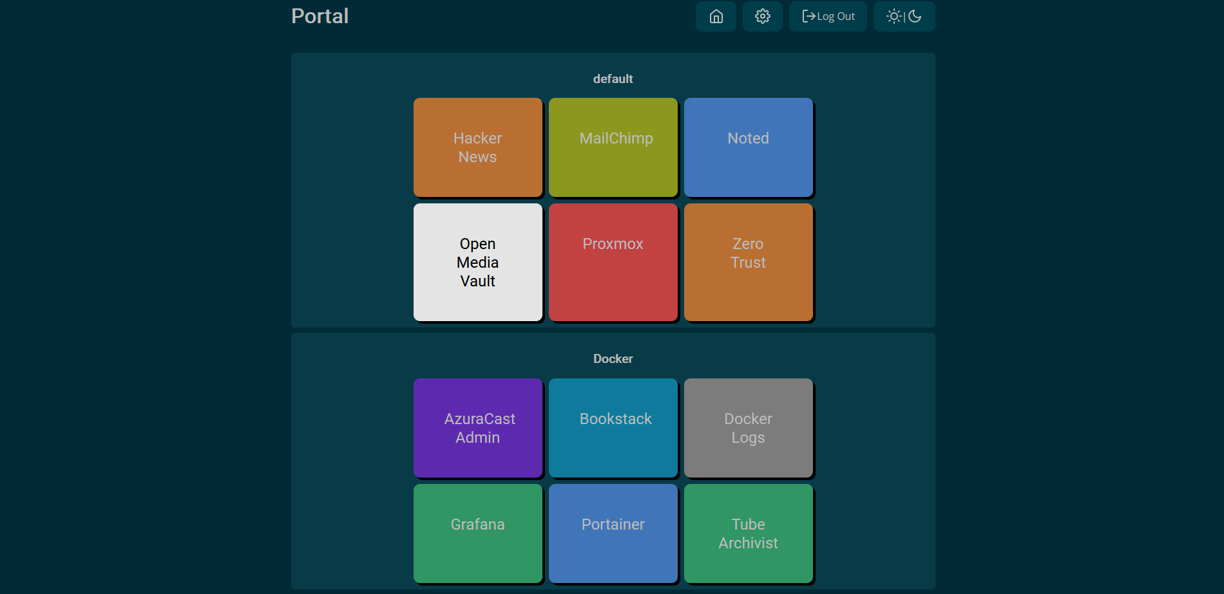Enable dark mode with the moon icon
Screen dimensions: 1224x594
(915, 16)
